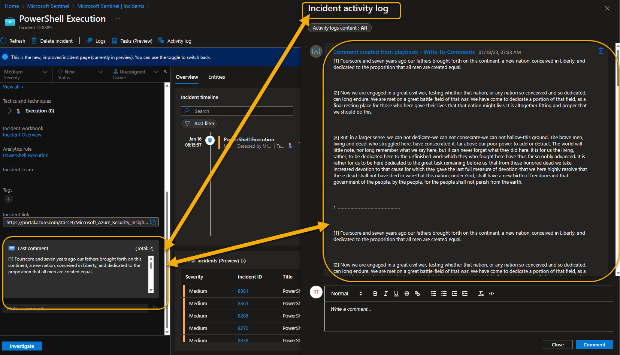Start a numbered list in comment
Image resolution: width=620 pixels, height=355 pixels.
click(433, 294)
